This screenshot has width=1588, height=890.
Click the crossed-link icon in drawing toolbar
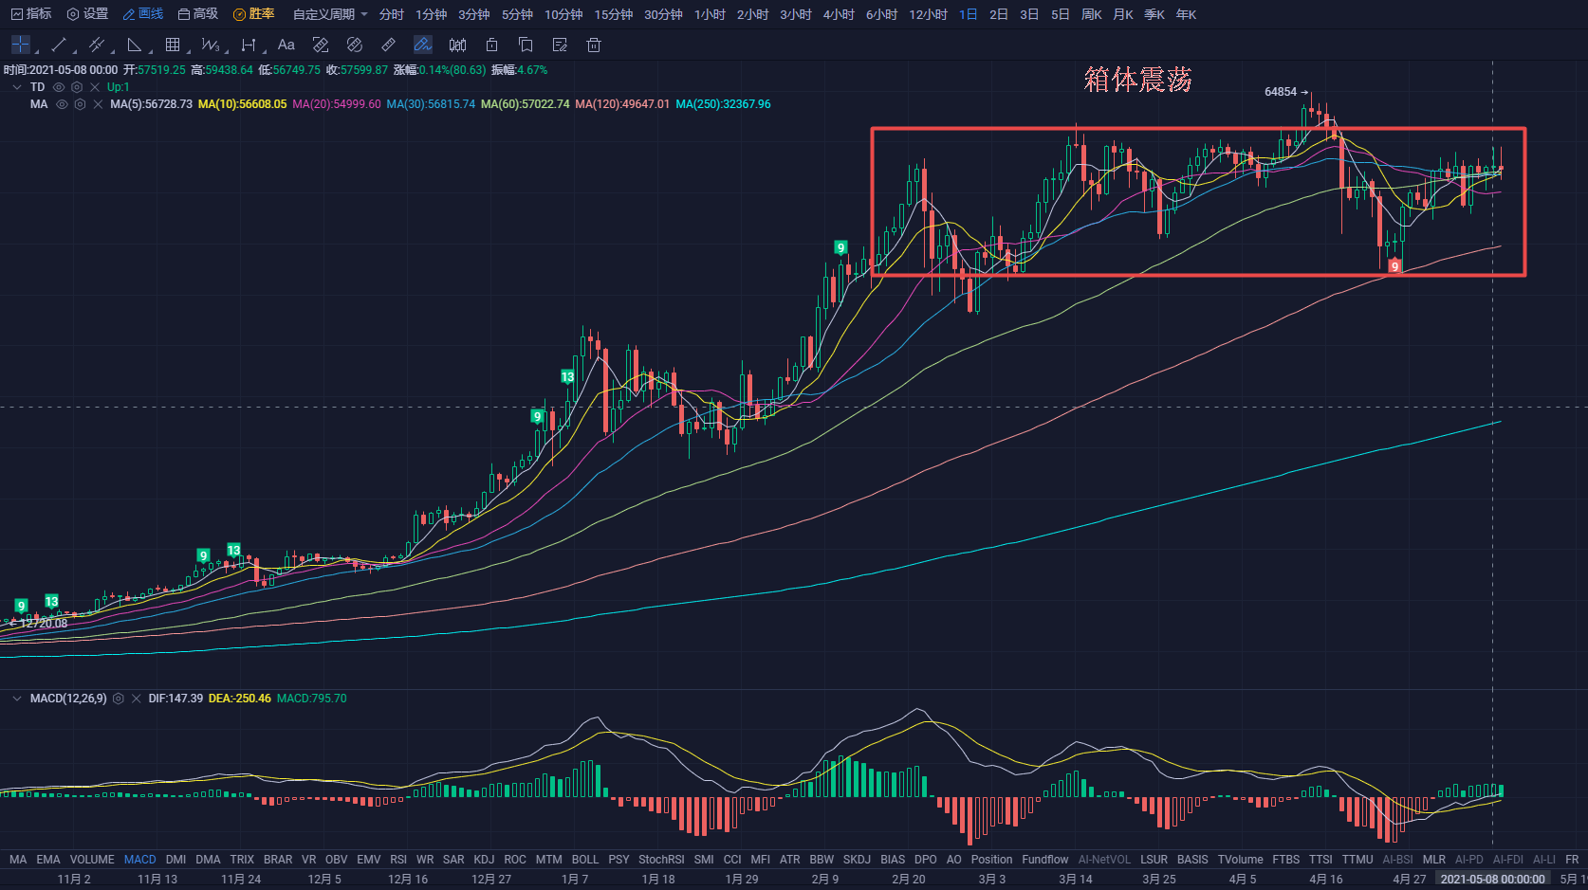pos(355,45)
